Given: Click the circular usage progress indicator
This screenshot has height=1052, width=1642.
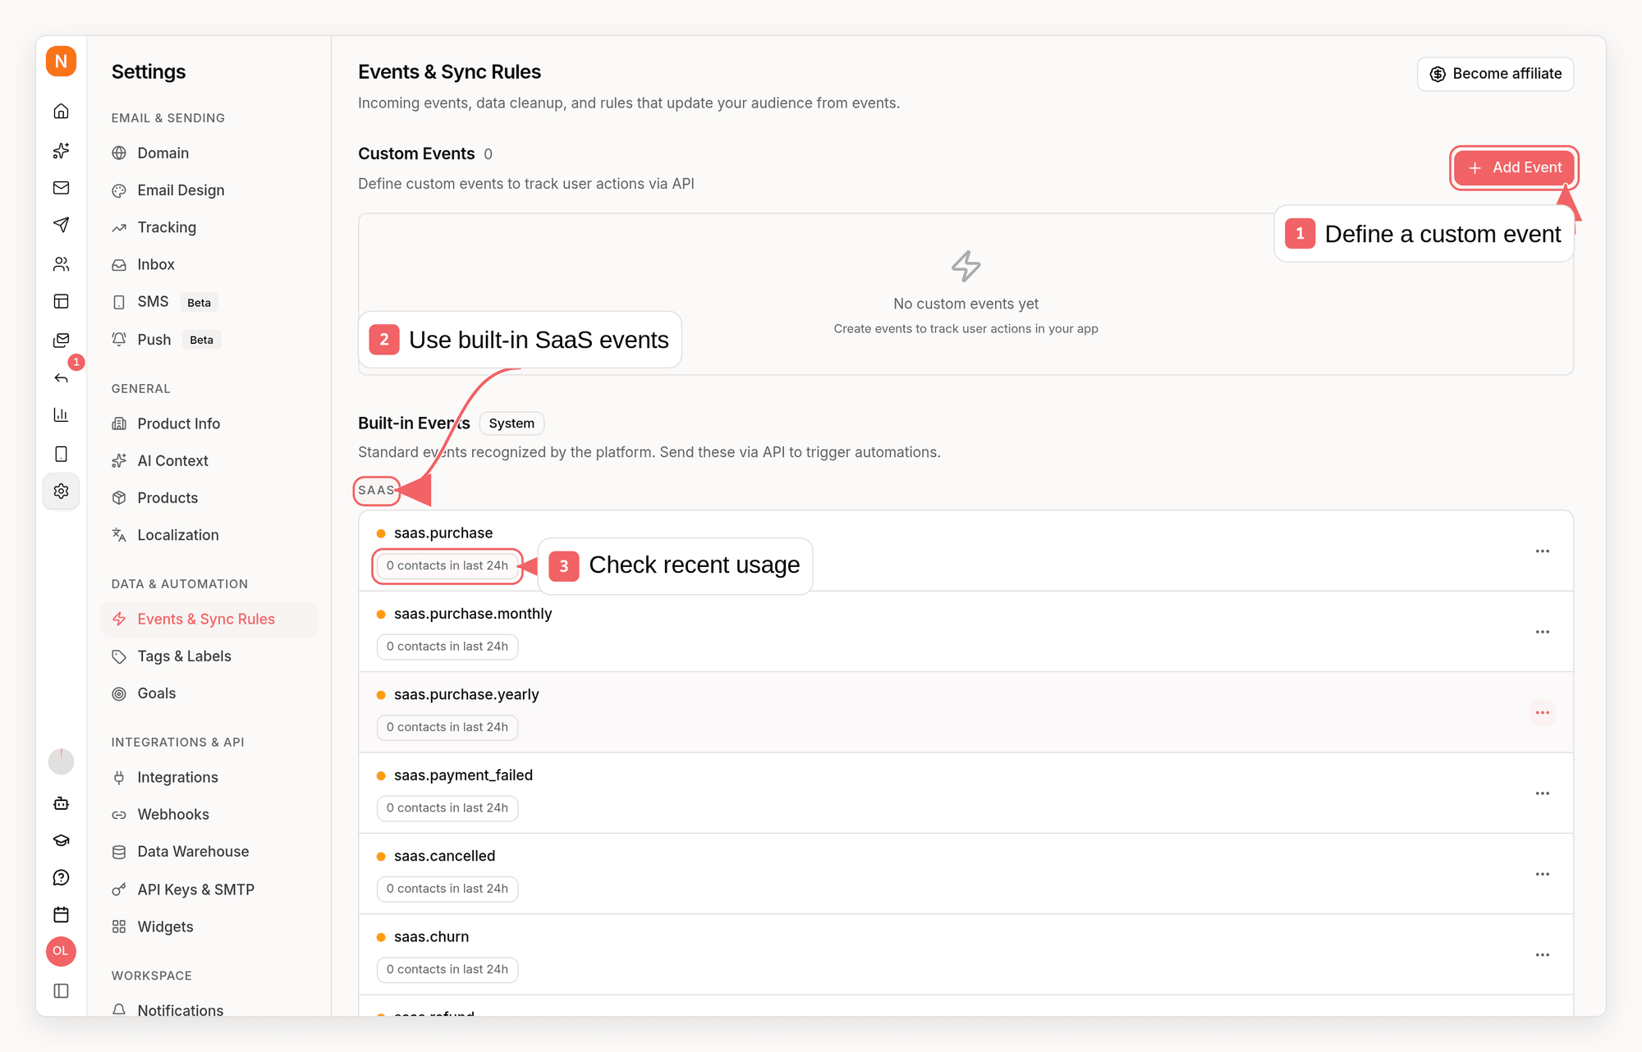Looking at the screenshot, I should point(61,762).
